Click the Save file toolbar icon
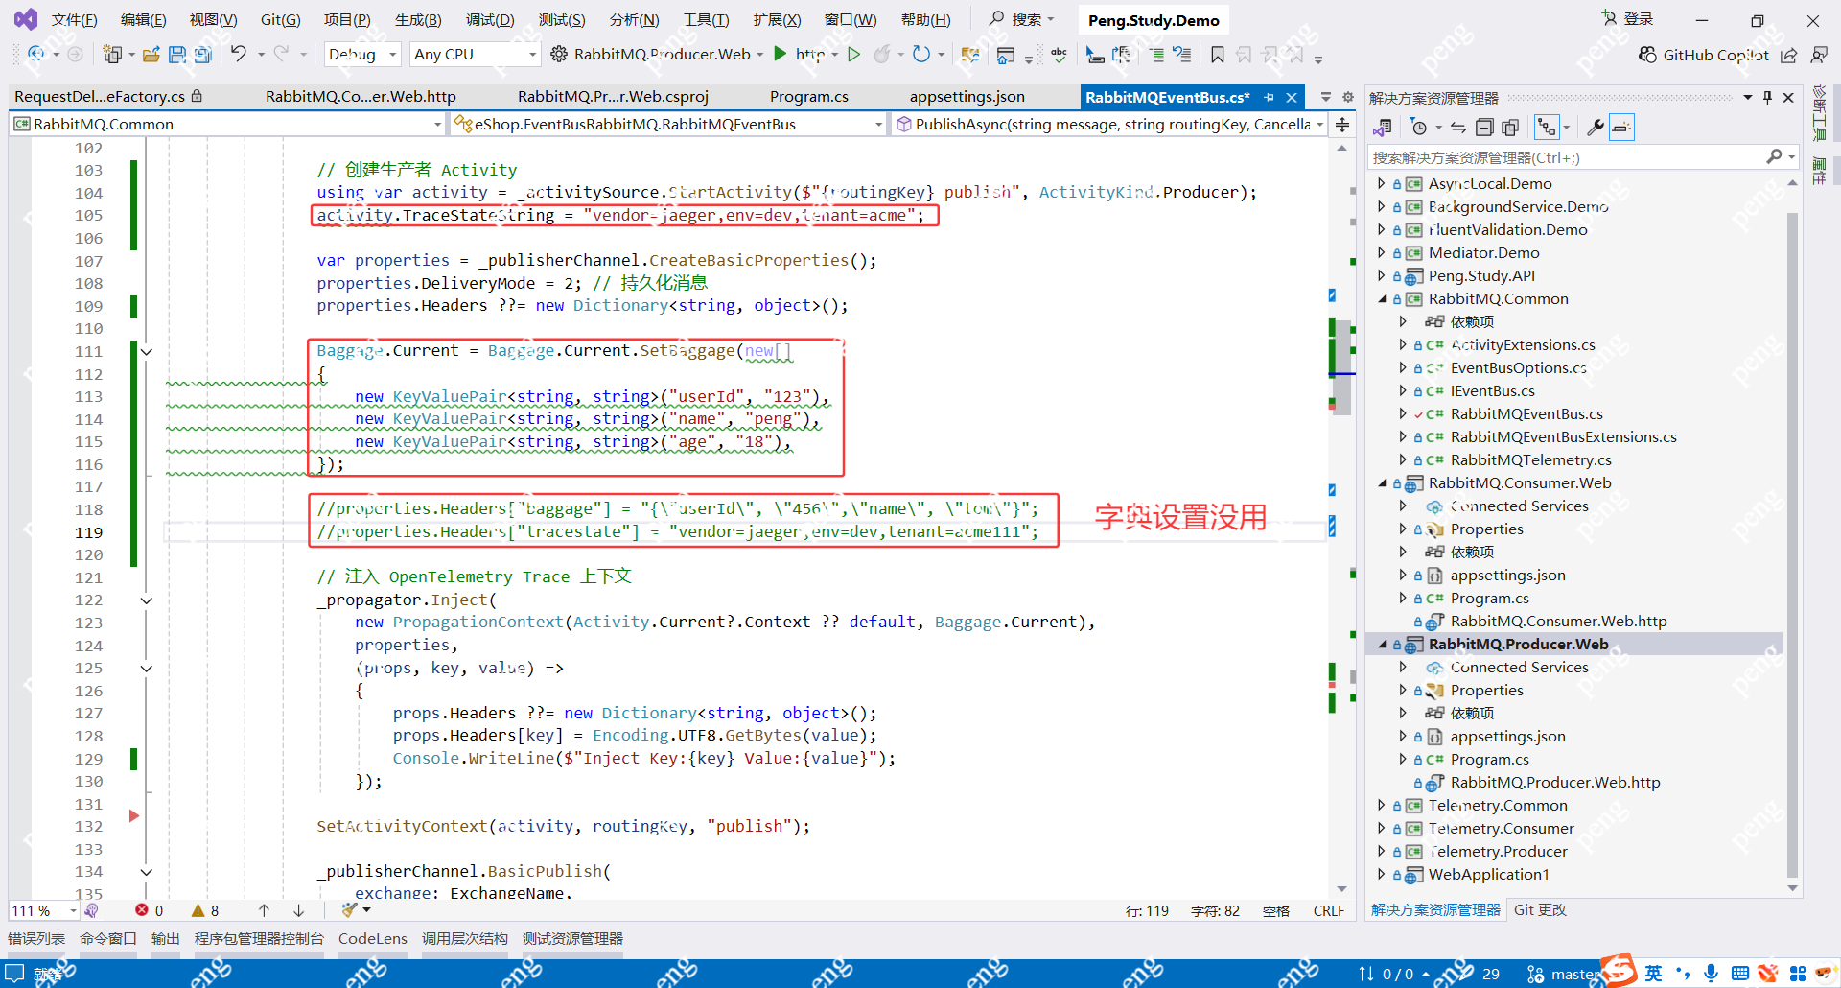Screen dimensions: 1841x988 click(177, 55)
